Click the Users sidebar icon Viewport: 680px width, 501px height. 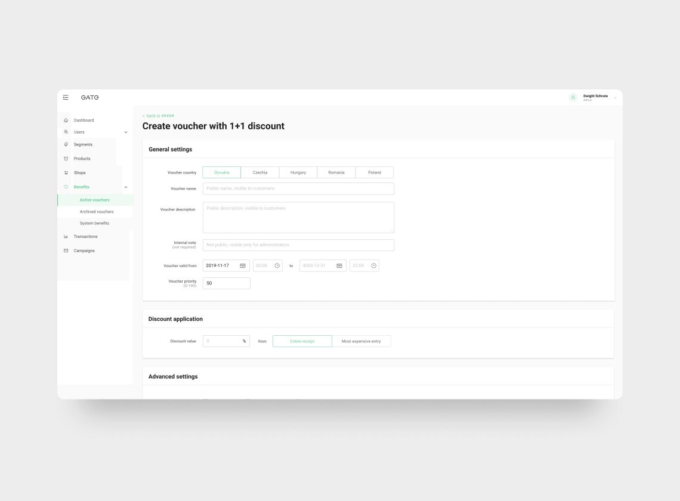pyautogui.click(x=66, y=132)
